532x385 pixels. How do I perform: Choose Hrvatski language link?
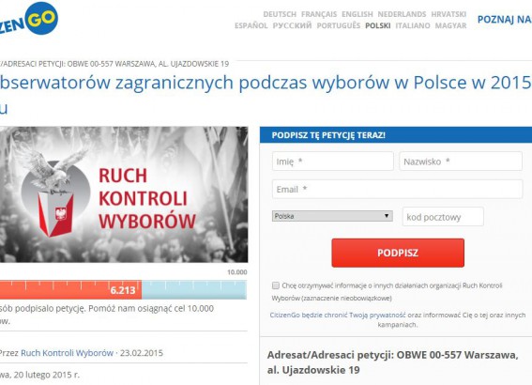(x=448, y=15)
